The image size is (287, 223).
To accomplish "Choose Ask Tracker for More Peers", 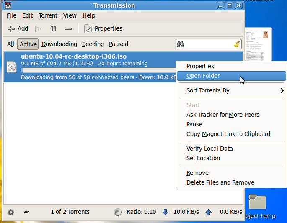I will coord(231,115).
